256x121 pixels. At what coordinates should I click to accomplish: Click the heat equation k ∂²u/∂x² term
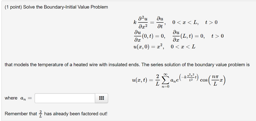[x=140, y=22]
